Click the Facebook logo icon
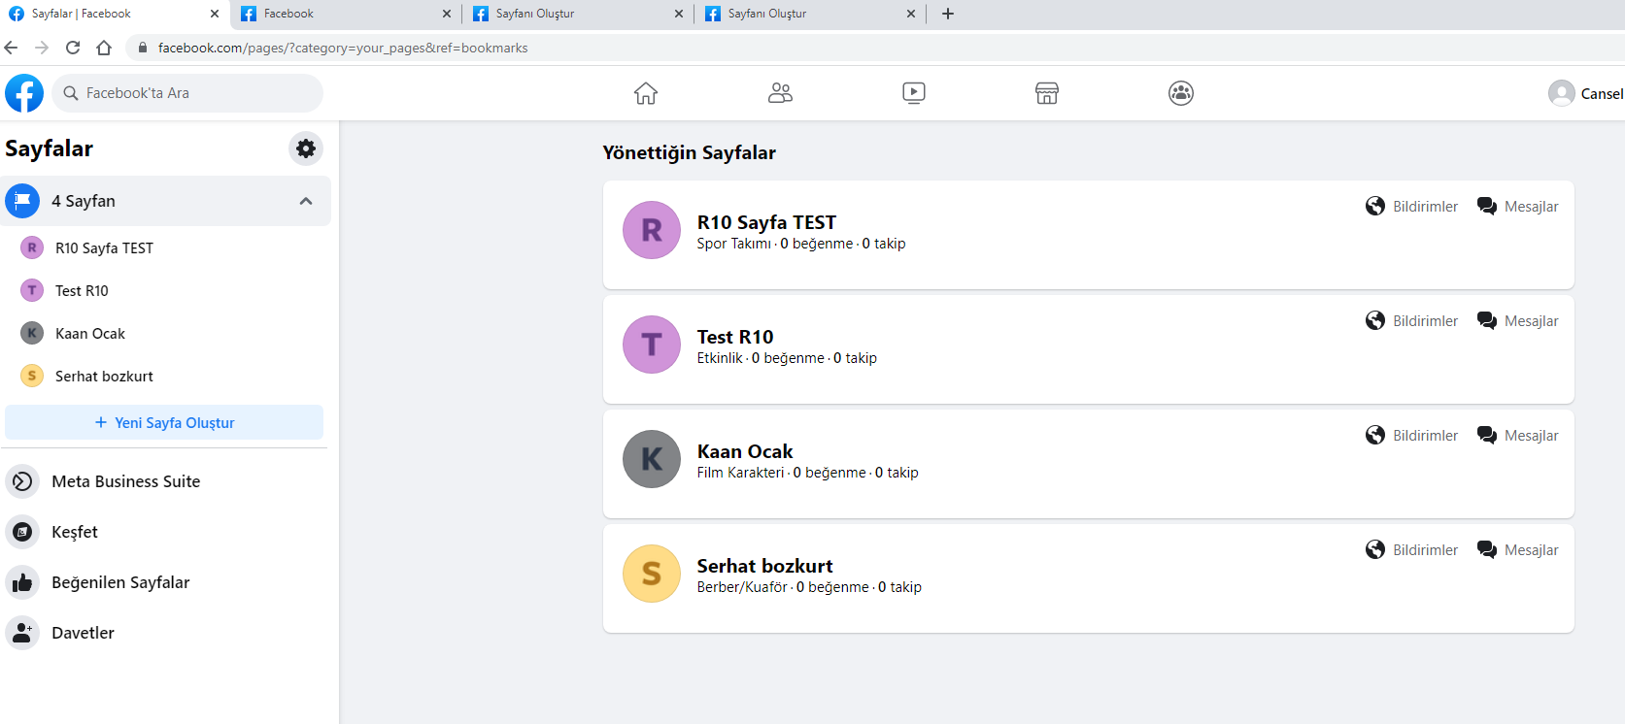1625x724 pixels. (24, 93)
